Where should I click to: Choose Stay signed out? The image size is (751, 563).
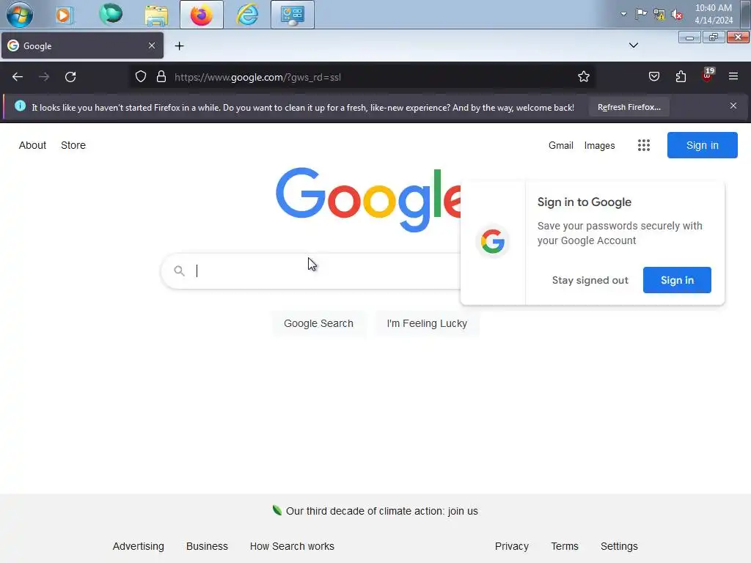pyautogui.click(x=590, y=280)
